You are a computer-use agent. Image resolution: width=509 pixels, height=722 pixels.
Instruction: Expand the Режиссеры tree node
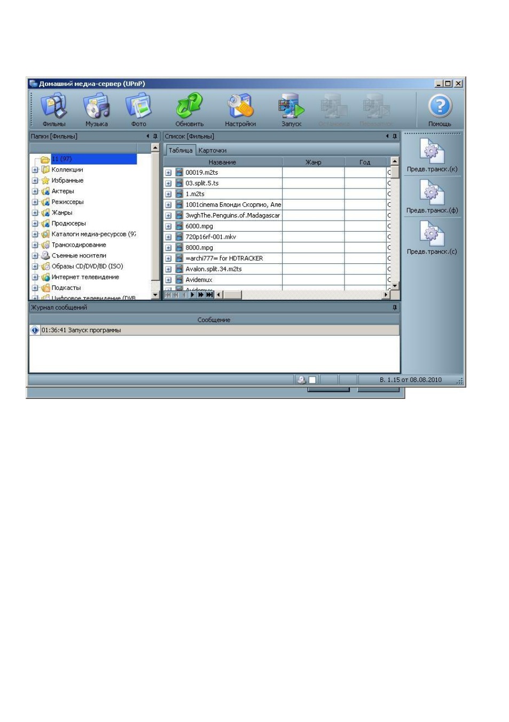tap(35, 202)
